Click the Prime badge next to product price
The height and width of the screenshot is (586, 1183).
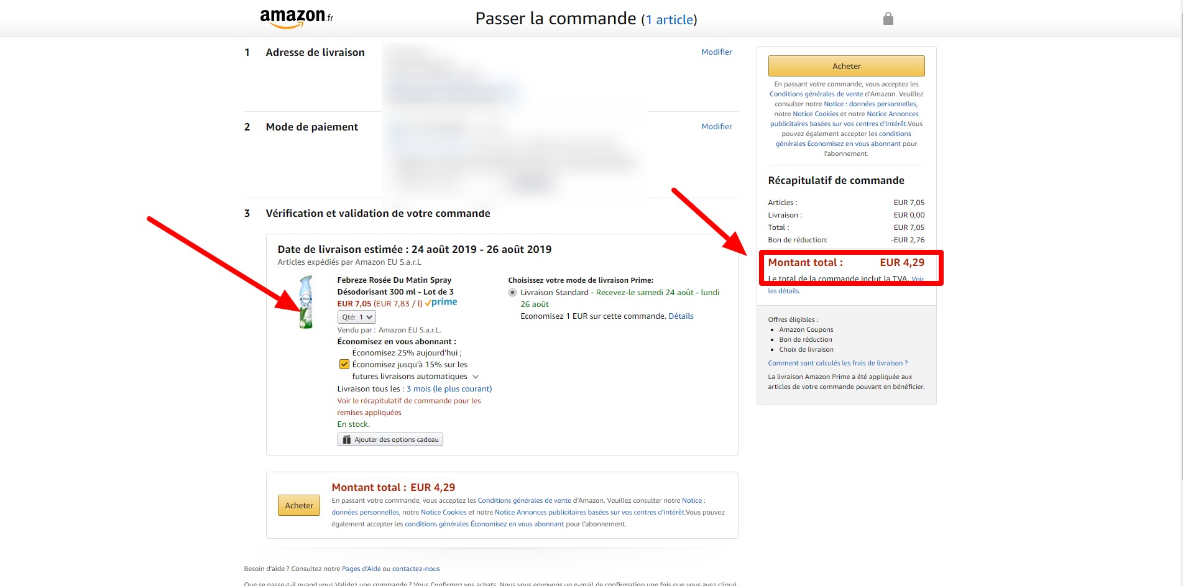442,302
